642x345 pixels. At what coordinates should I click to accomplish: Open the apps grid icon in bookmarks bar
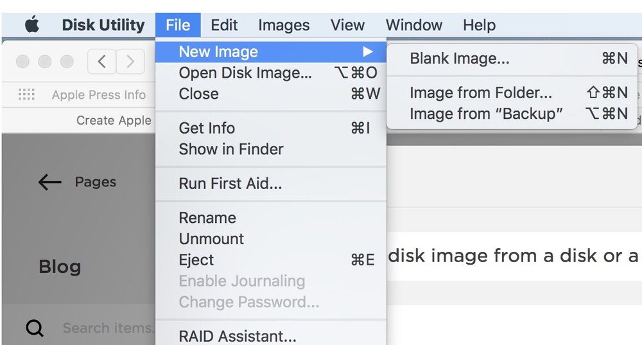[x=26, y=94]
